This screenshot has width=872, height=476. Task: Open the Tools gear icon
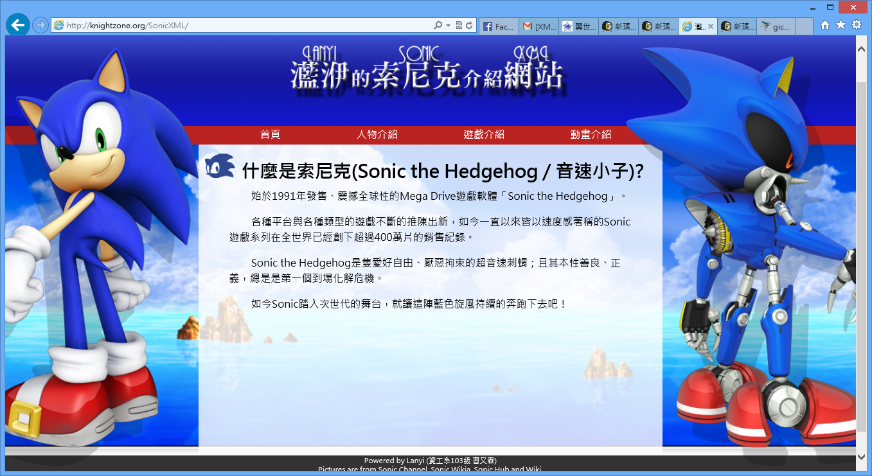coord(857,25)
